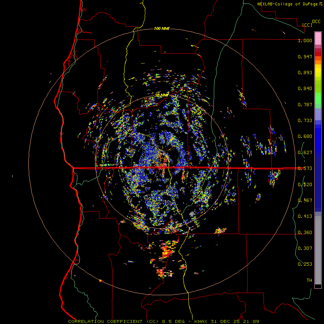The image size is (324, 324).
Task: Pick the gray colorbar segment
Action: [318, 250]
